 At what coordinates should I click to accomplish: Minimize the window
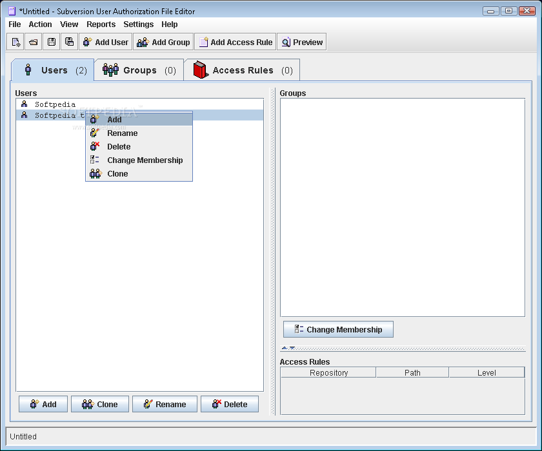coord(491,11)
